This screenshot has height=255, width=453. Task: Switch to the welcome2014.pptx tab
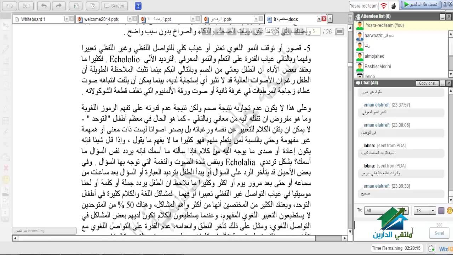coord(107,19)
